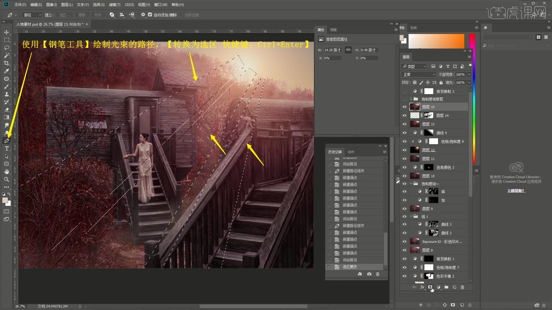Select the 闭合路径 history state
552x310 pixels.
click(x=350, y=260)
